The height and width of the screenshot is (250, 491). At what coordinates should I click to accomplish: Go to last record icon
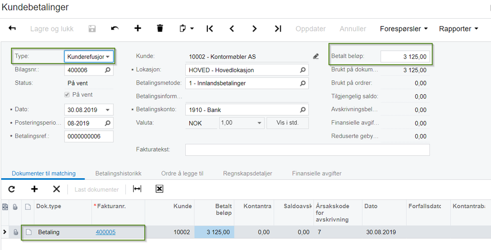278,28
